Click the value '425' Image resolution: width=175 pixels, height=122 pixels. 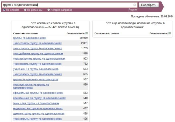[85, 119]
